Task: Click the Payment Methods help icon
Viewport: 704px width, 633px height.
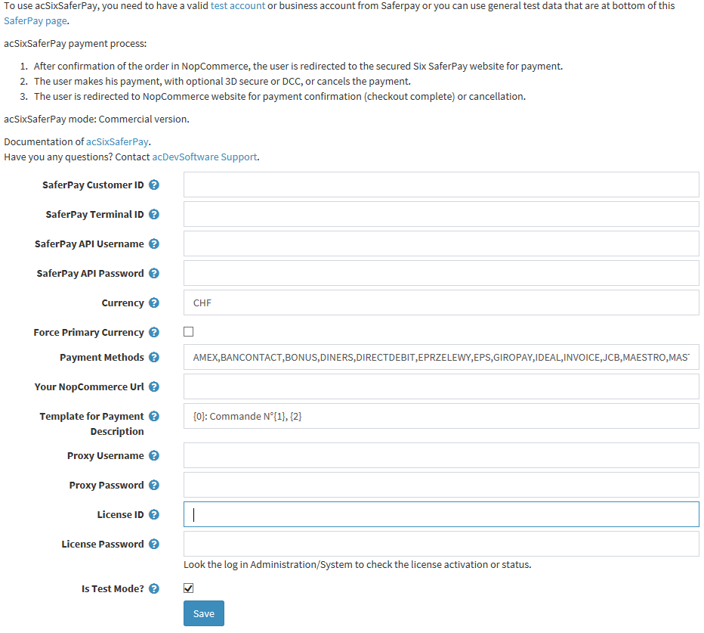Action: 154,358
